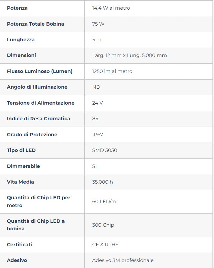Click the "Indice di Resa Cromatica" label
Image resolution: width=214 pixels, height=268 pixels.
[x=38, y=118]
